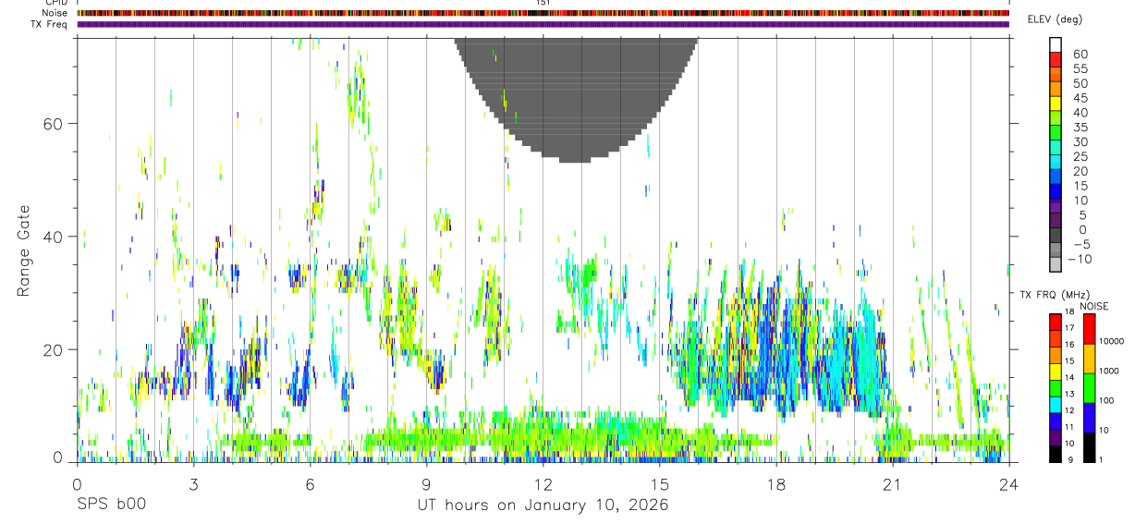
Task: Click the light gray bottom ELEV swatch
Action: tap(1056, 263)
